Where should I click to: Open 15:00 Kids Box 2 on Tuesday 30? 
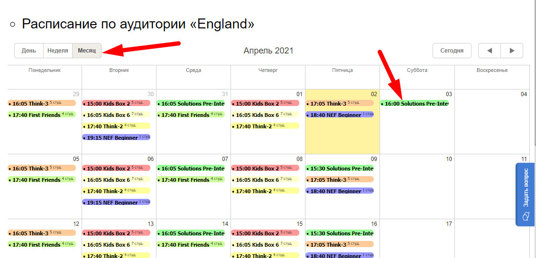point(116,103)
